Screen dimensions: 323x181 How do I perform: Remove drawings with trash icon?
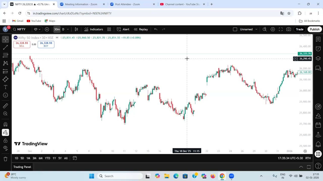click(5, 159)
